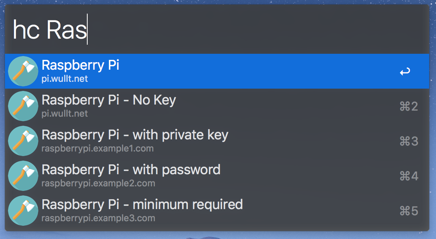Viewport: 436px width, 239px height.
Task: Click the return arrow icon on highlighted row
Action: [405, 71]
